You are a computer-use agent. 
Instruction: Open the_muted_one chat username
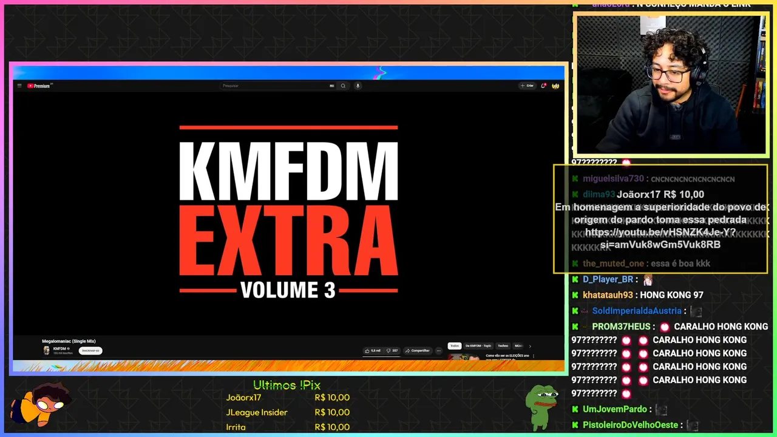(612, 263)
